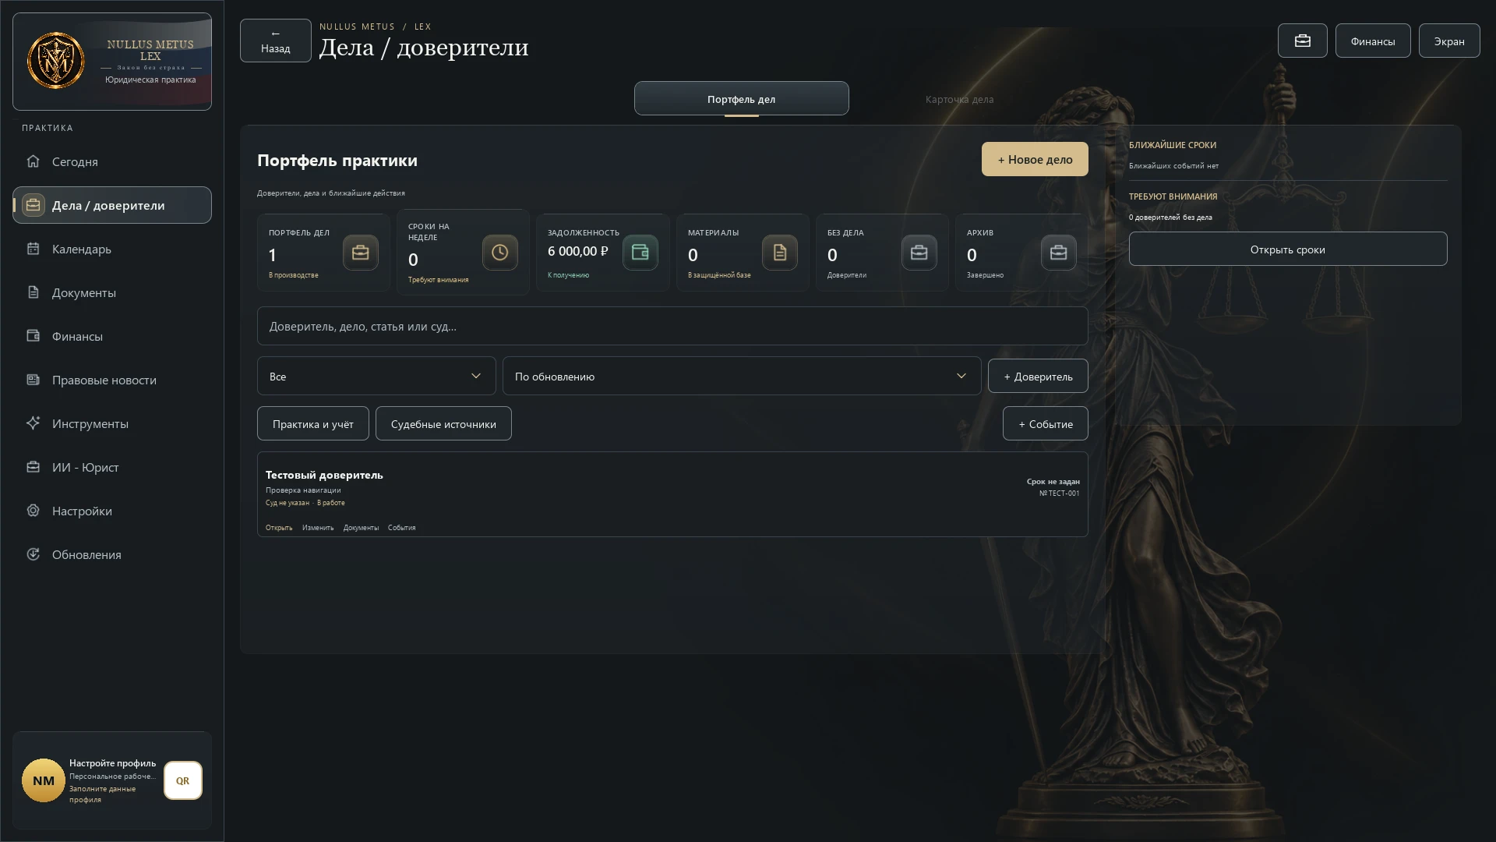Screen dimensions: 1496x842
Task: Click События link on Тестовый доверитель card
Action: (x=402, y=528)
